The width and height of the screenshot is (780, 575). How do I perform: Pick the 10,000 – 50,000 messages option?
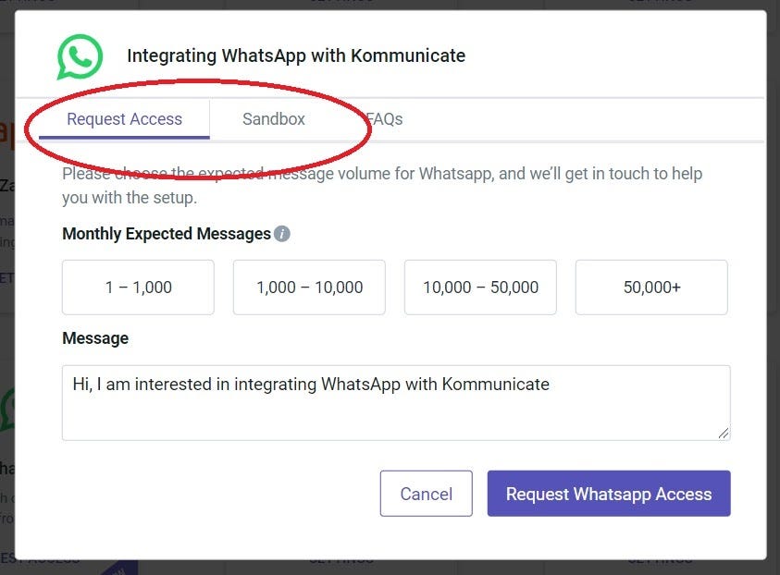click(x=480, y=287)
